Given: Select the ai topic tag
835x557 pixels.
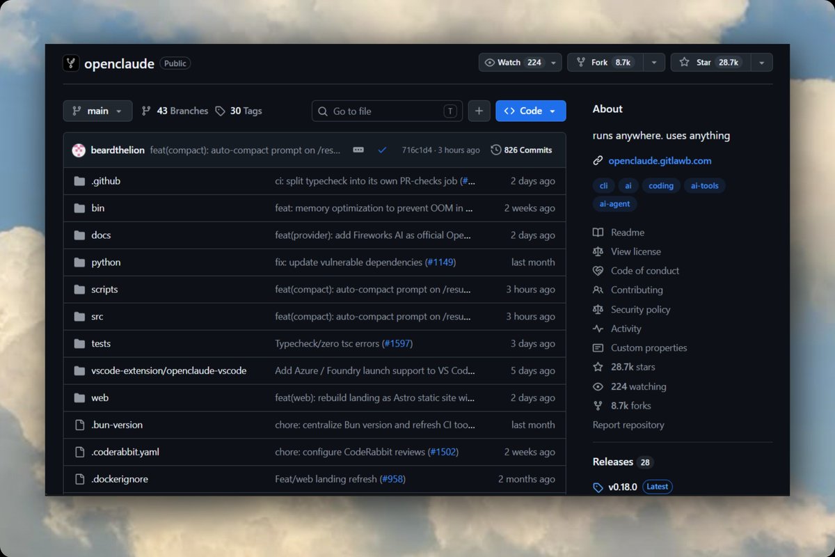Looking at the screenshot, I should [x=628, y=186].
